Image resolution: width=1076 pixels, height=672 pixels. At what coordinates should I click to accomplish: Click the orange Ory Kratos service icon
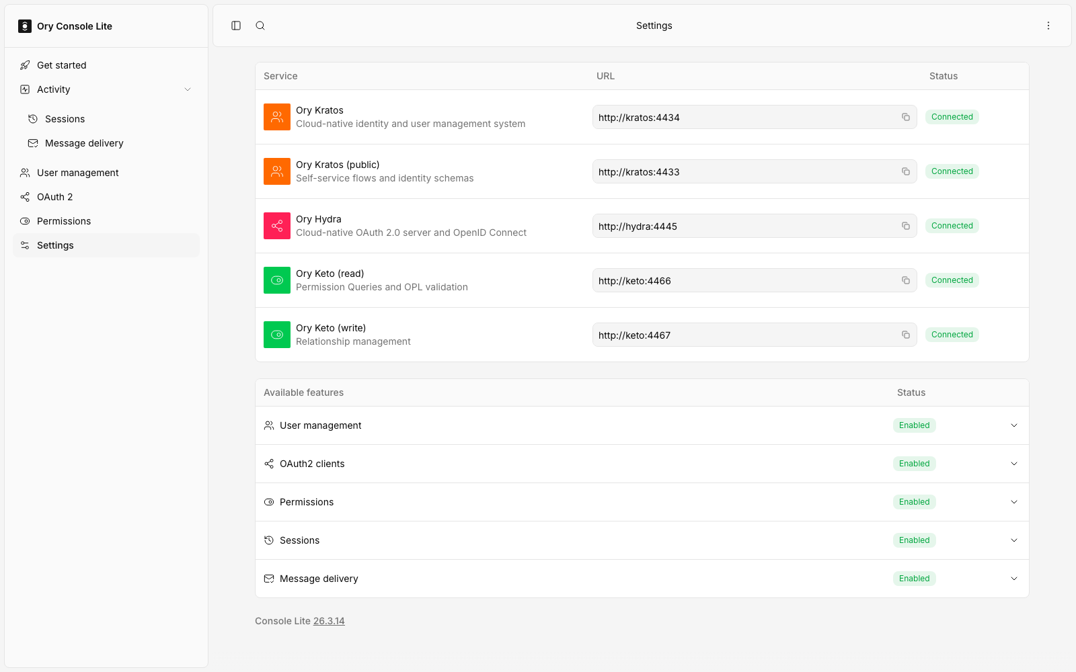(x=277, y=117)
